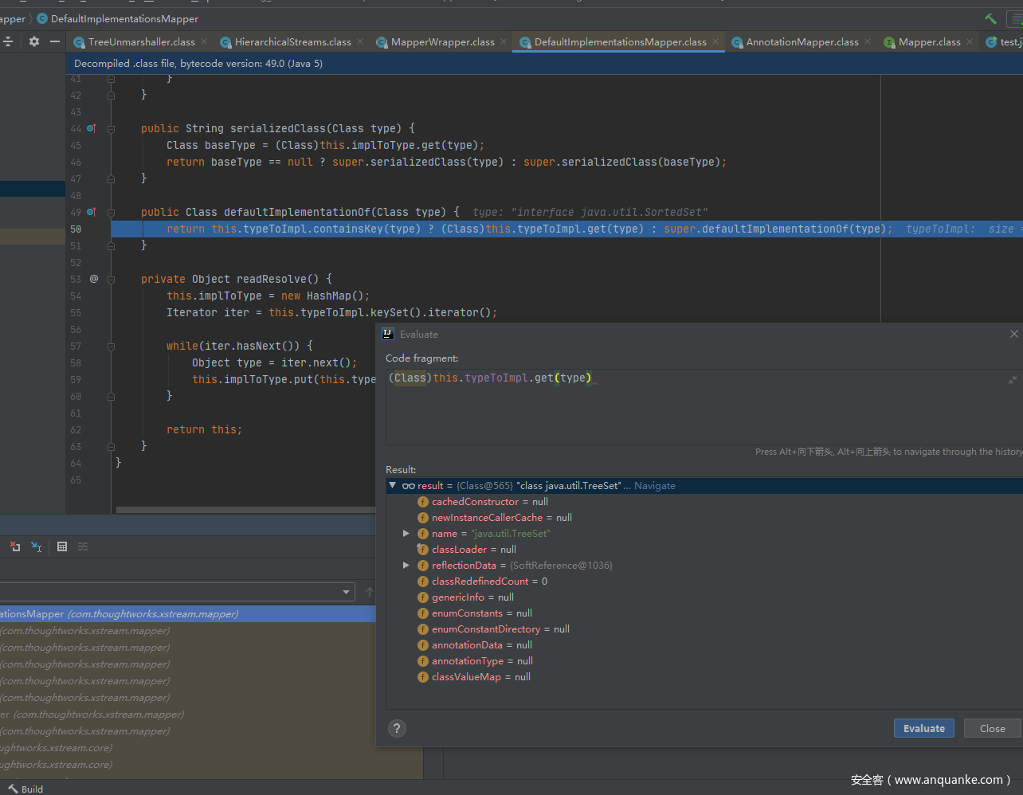Expand the name field node

coord(406,534)
